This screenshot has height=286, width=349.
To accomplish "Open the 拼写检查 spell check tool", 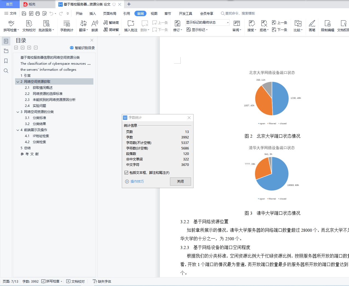I will [x=11, y=26].
